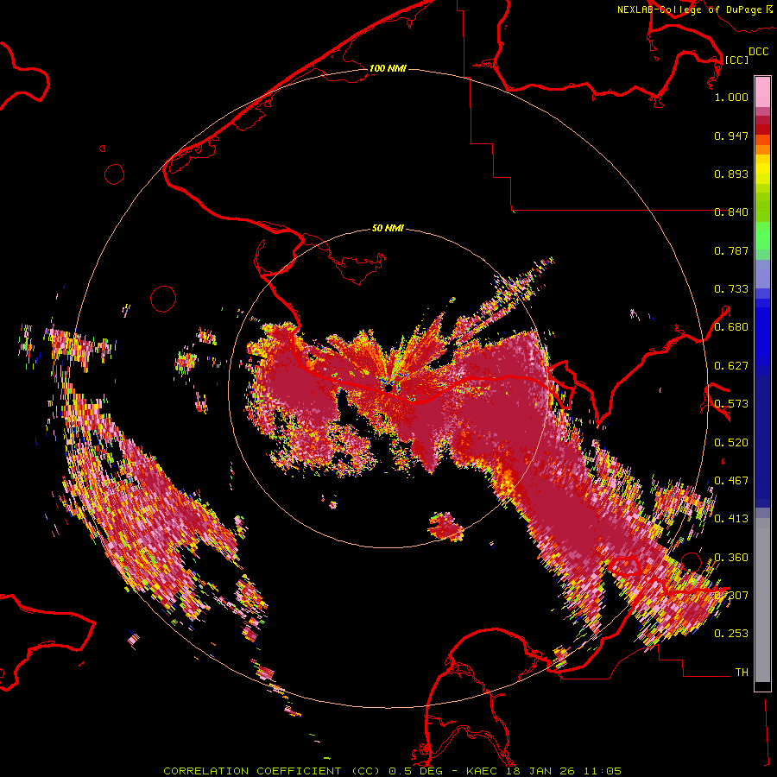Click the 50 NMI range ring label
This screenshot has height=777, width=777.
[x=388, y=228]
